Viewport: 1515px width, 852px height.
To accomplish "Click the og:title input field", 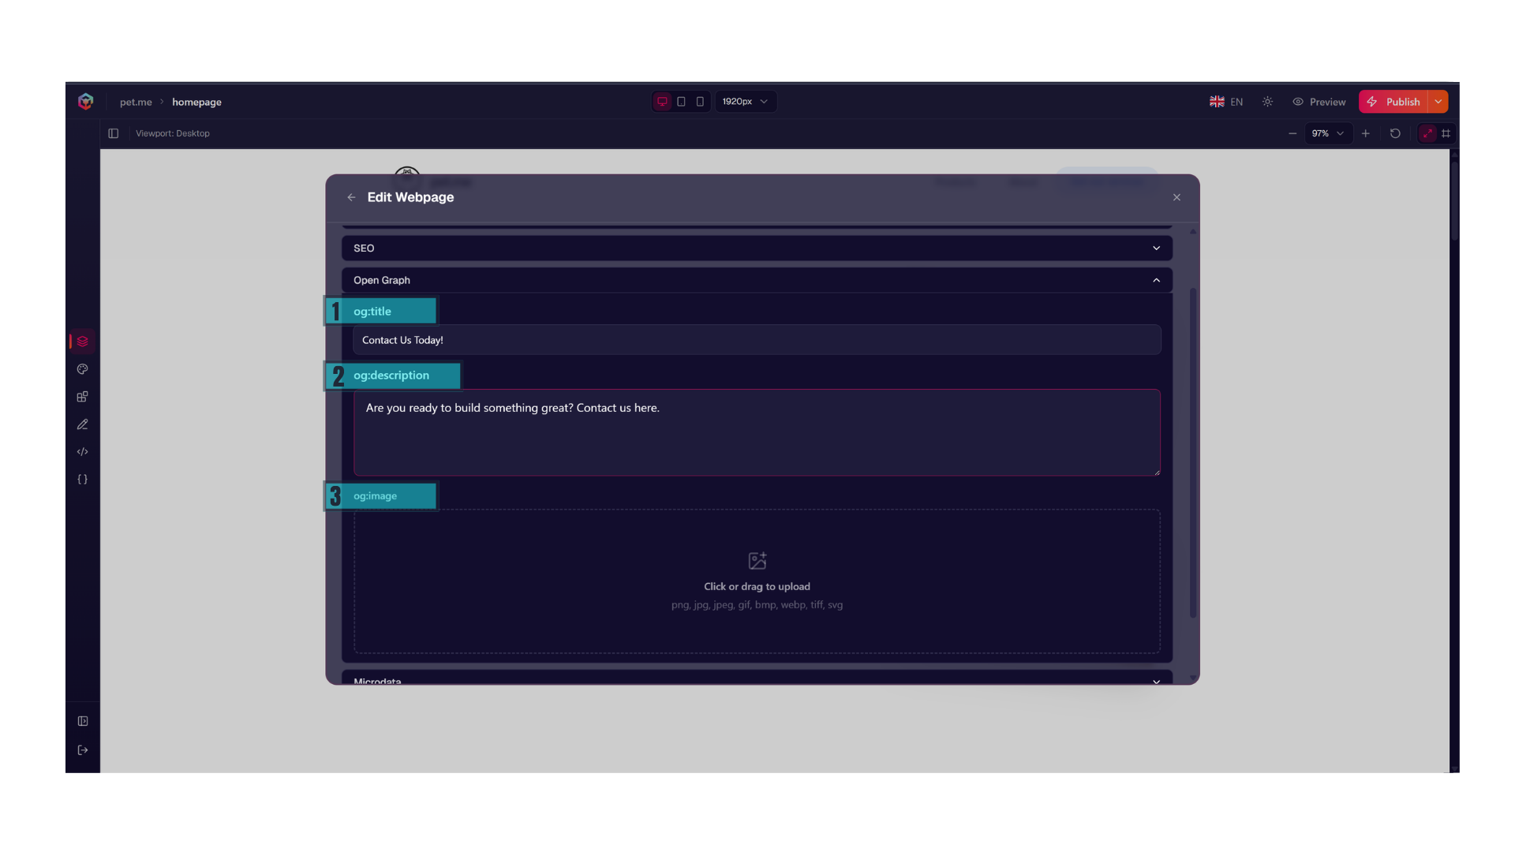I will click(x=757, y=340).
